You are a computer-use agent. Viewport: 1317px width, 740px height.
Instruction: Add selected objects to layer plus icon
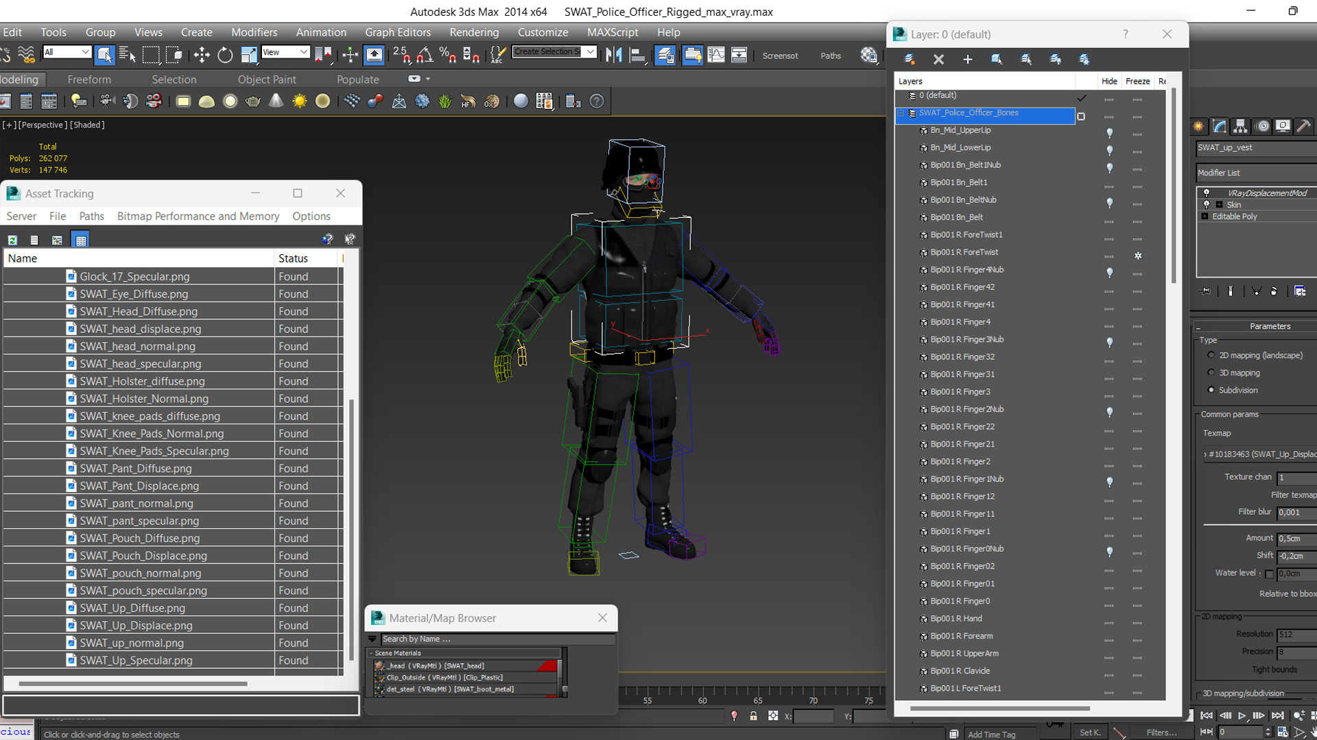pos(967,60)
